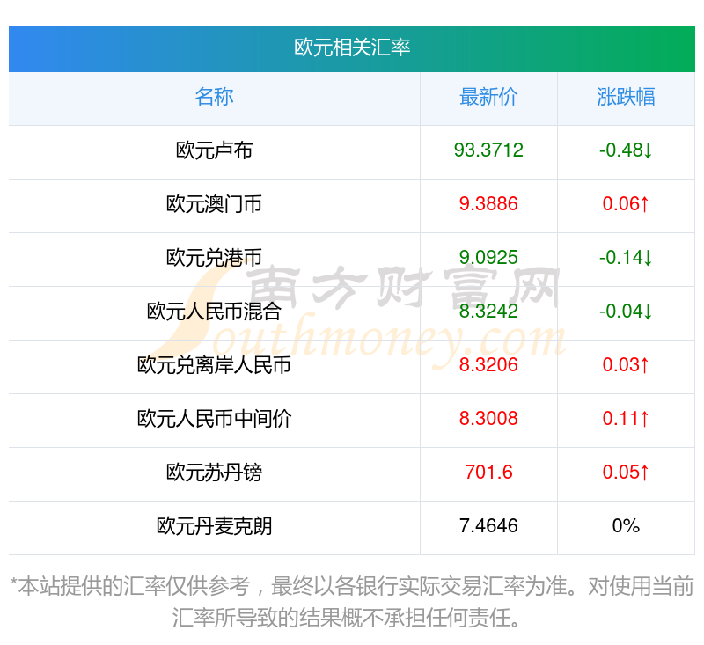Click the 0% change value

click(626, 525)
